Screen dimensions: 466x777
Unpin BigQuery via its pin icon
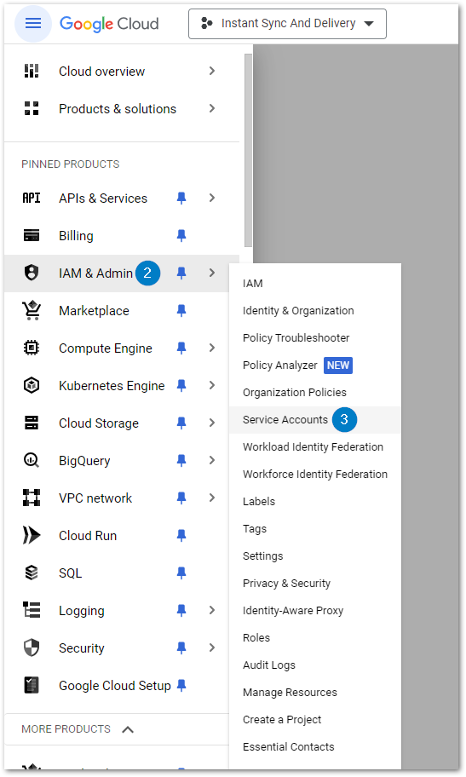click(x=181, y=460)
